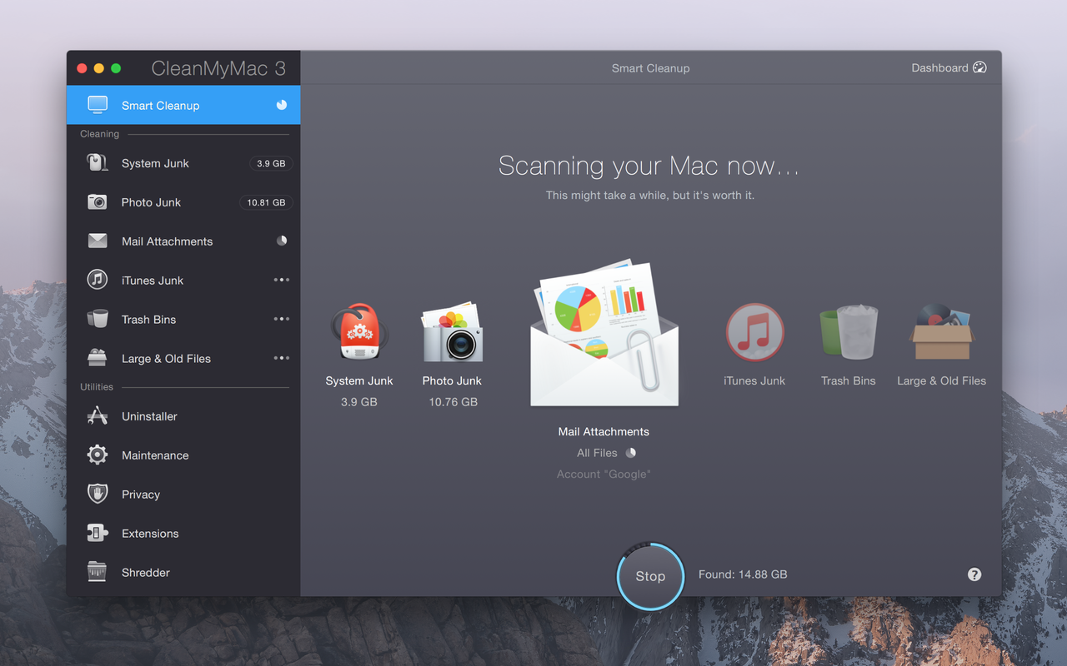The image size is (1067, 666).
Task: Click the Smart Cleanup monitor icon
Action: (x=98, y=105)
